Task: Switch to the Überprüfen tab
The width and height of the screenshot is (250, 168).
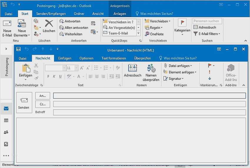Action: (x=142, y=58)
